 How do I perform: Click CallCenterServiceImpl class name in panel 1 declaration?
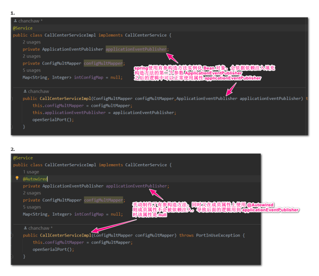tap(70, 35)
